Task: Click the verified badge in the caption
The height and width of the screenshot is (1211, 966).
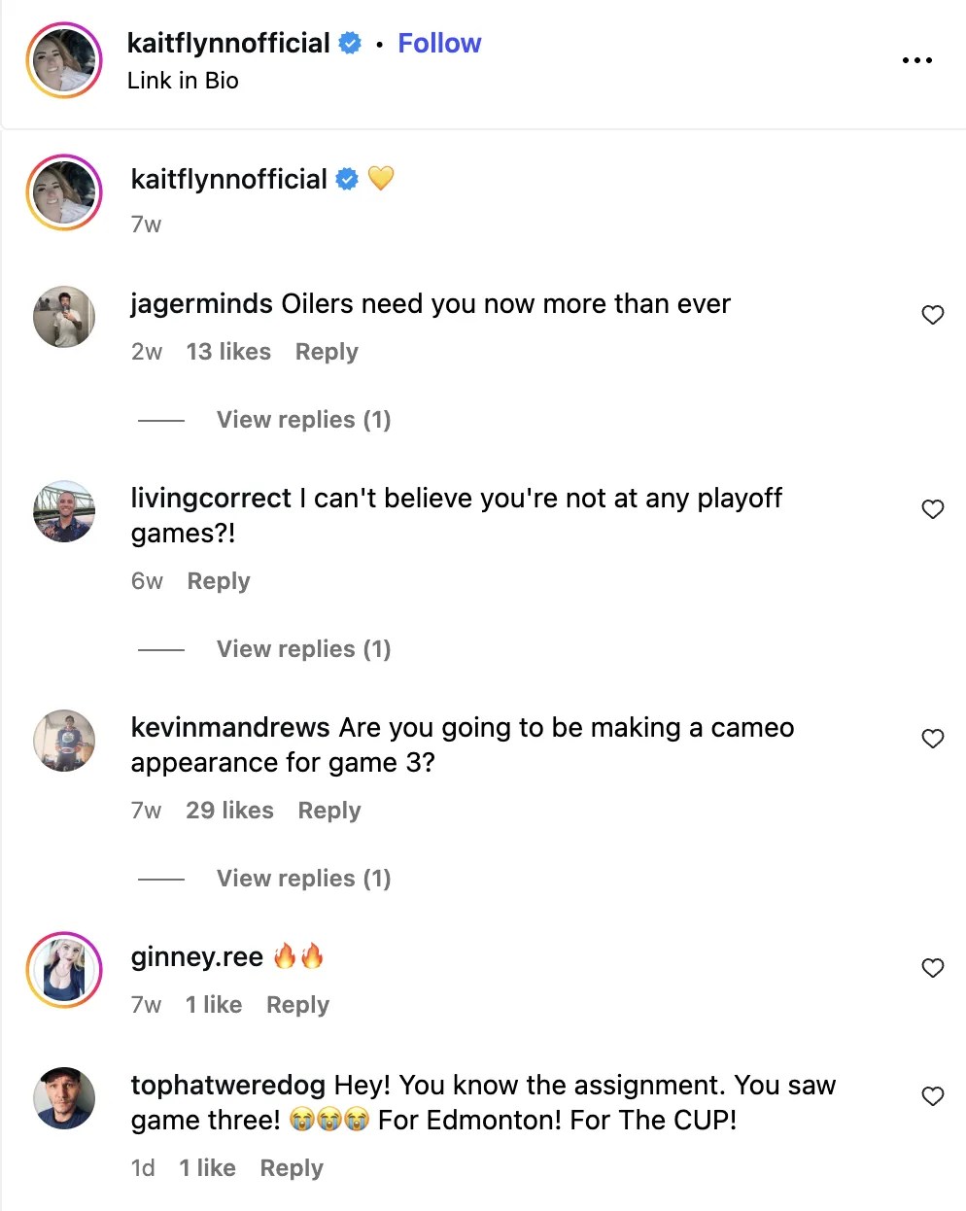Action: 347,178
